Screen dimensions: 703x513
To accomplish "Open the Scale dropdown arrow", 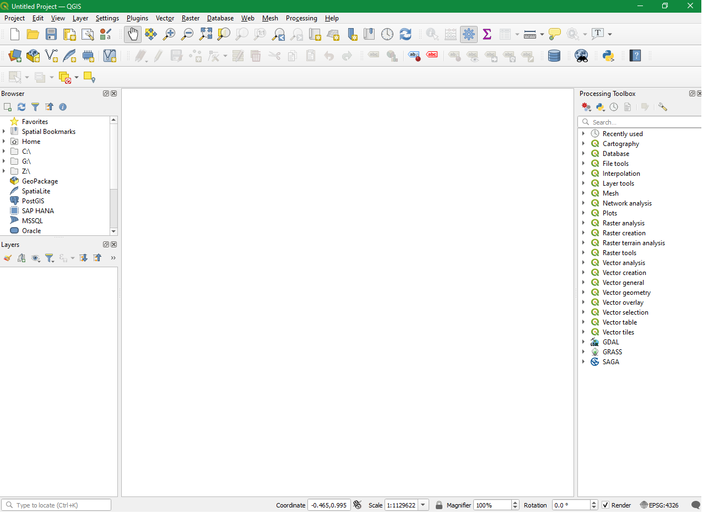I will (x=423, y=505).
